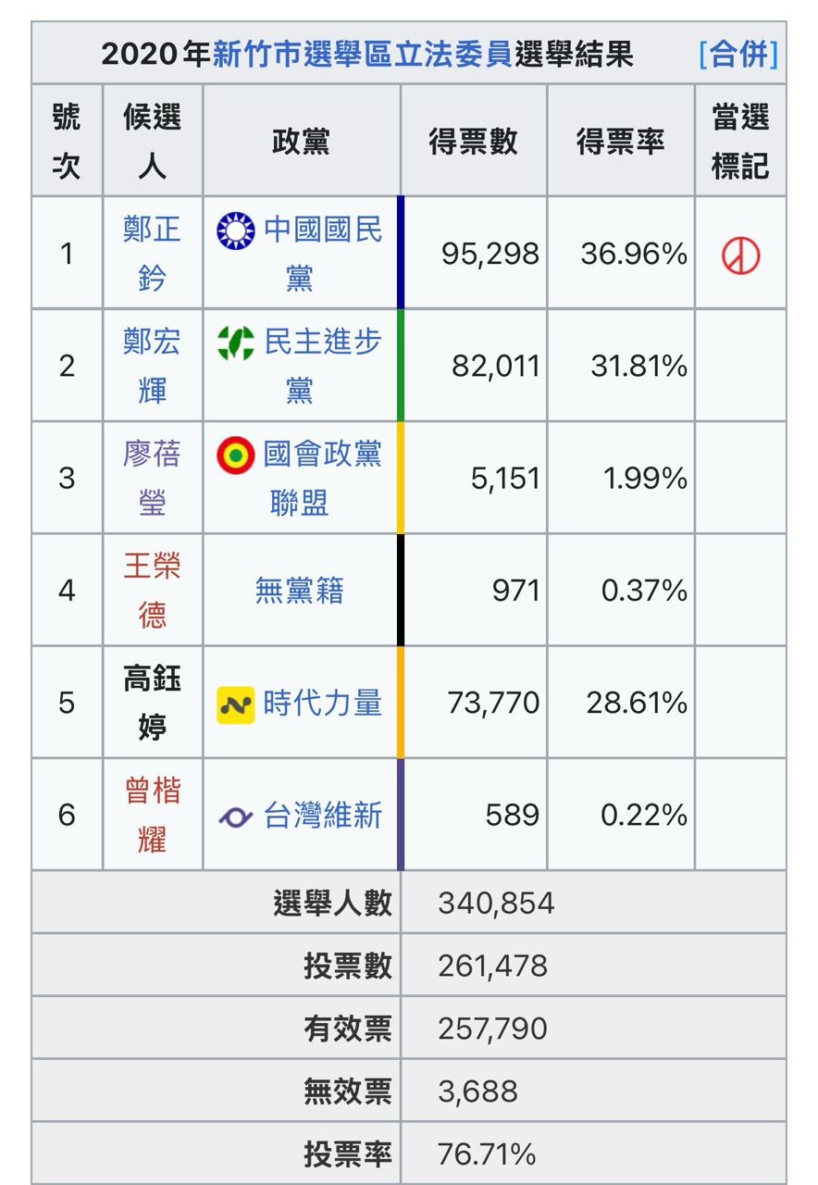This screenshot has width=818, height=1185.
Task: Open candidate 廖蓓瑩 page link
Action: tap(152, 478)
